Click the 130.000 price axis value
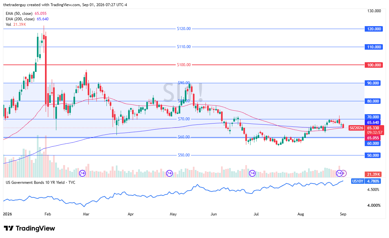The height and width of the screenshot is (238, 389). point(373,11)
